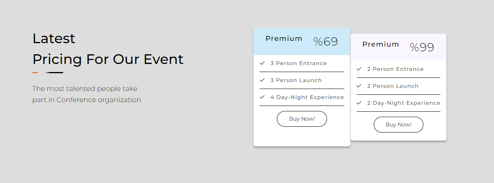Click the Pricing For Our Event heading
Image resolution: width=494 pixels, height=183 pixels.
click(x=108, y=59)
